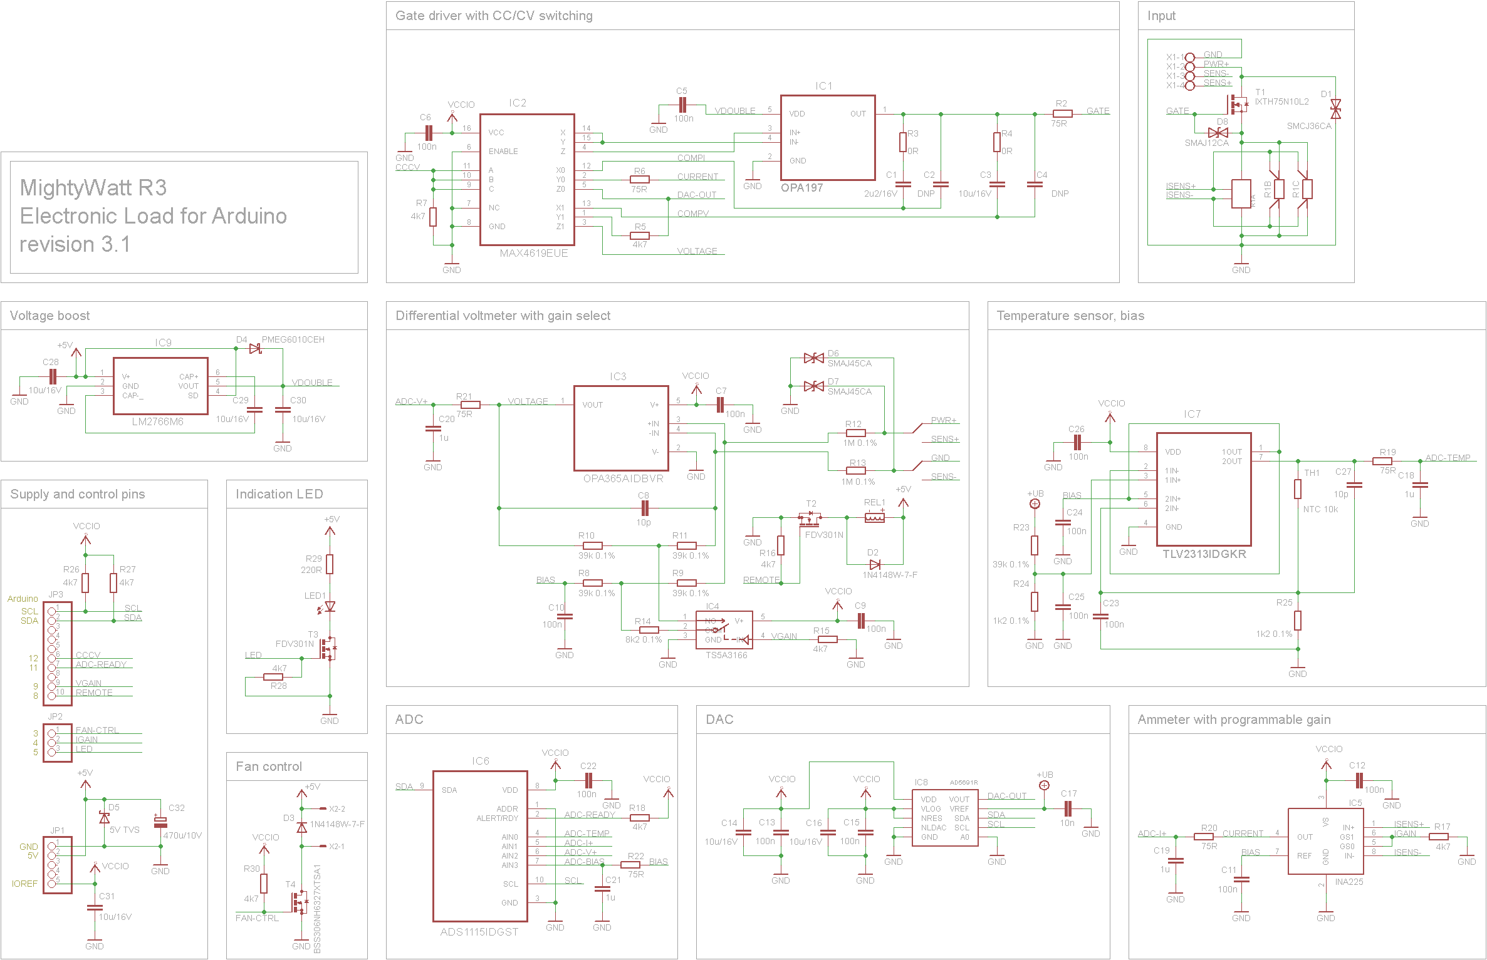Click the 'Supply and control pins' heading
The height and width of the screenshot is (960, 1487).
click(x=77, y=494)
